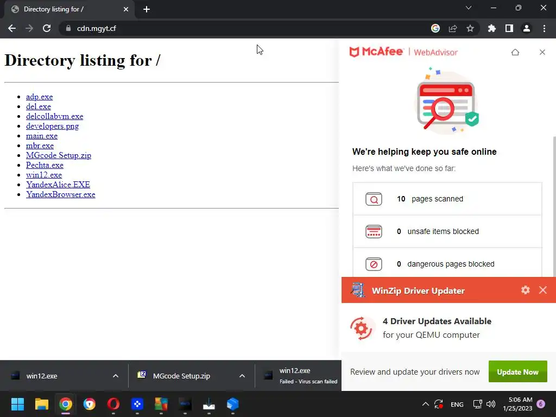Go back with the browser back arrow

[12, 28]
